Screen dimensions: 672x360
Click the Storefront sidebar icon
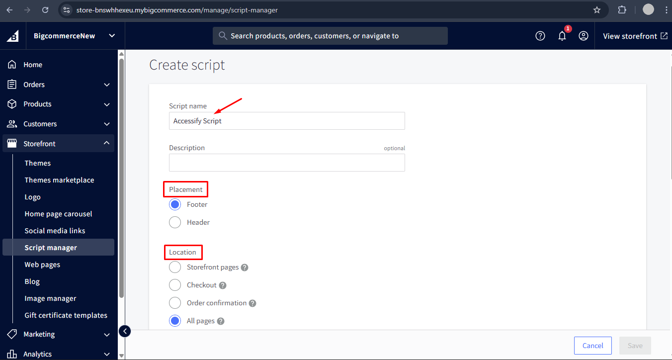pos(11,143)
